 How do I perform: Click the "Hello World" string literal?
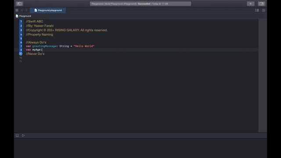click(x=84, y=46)
